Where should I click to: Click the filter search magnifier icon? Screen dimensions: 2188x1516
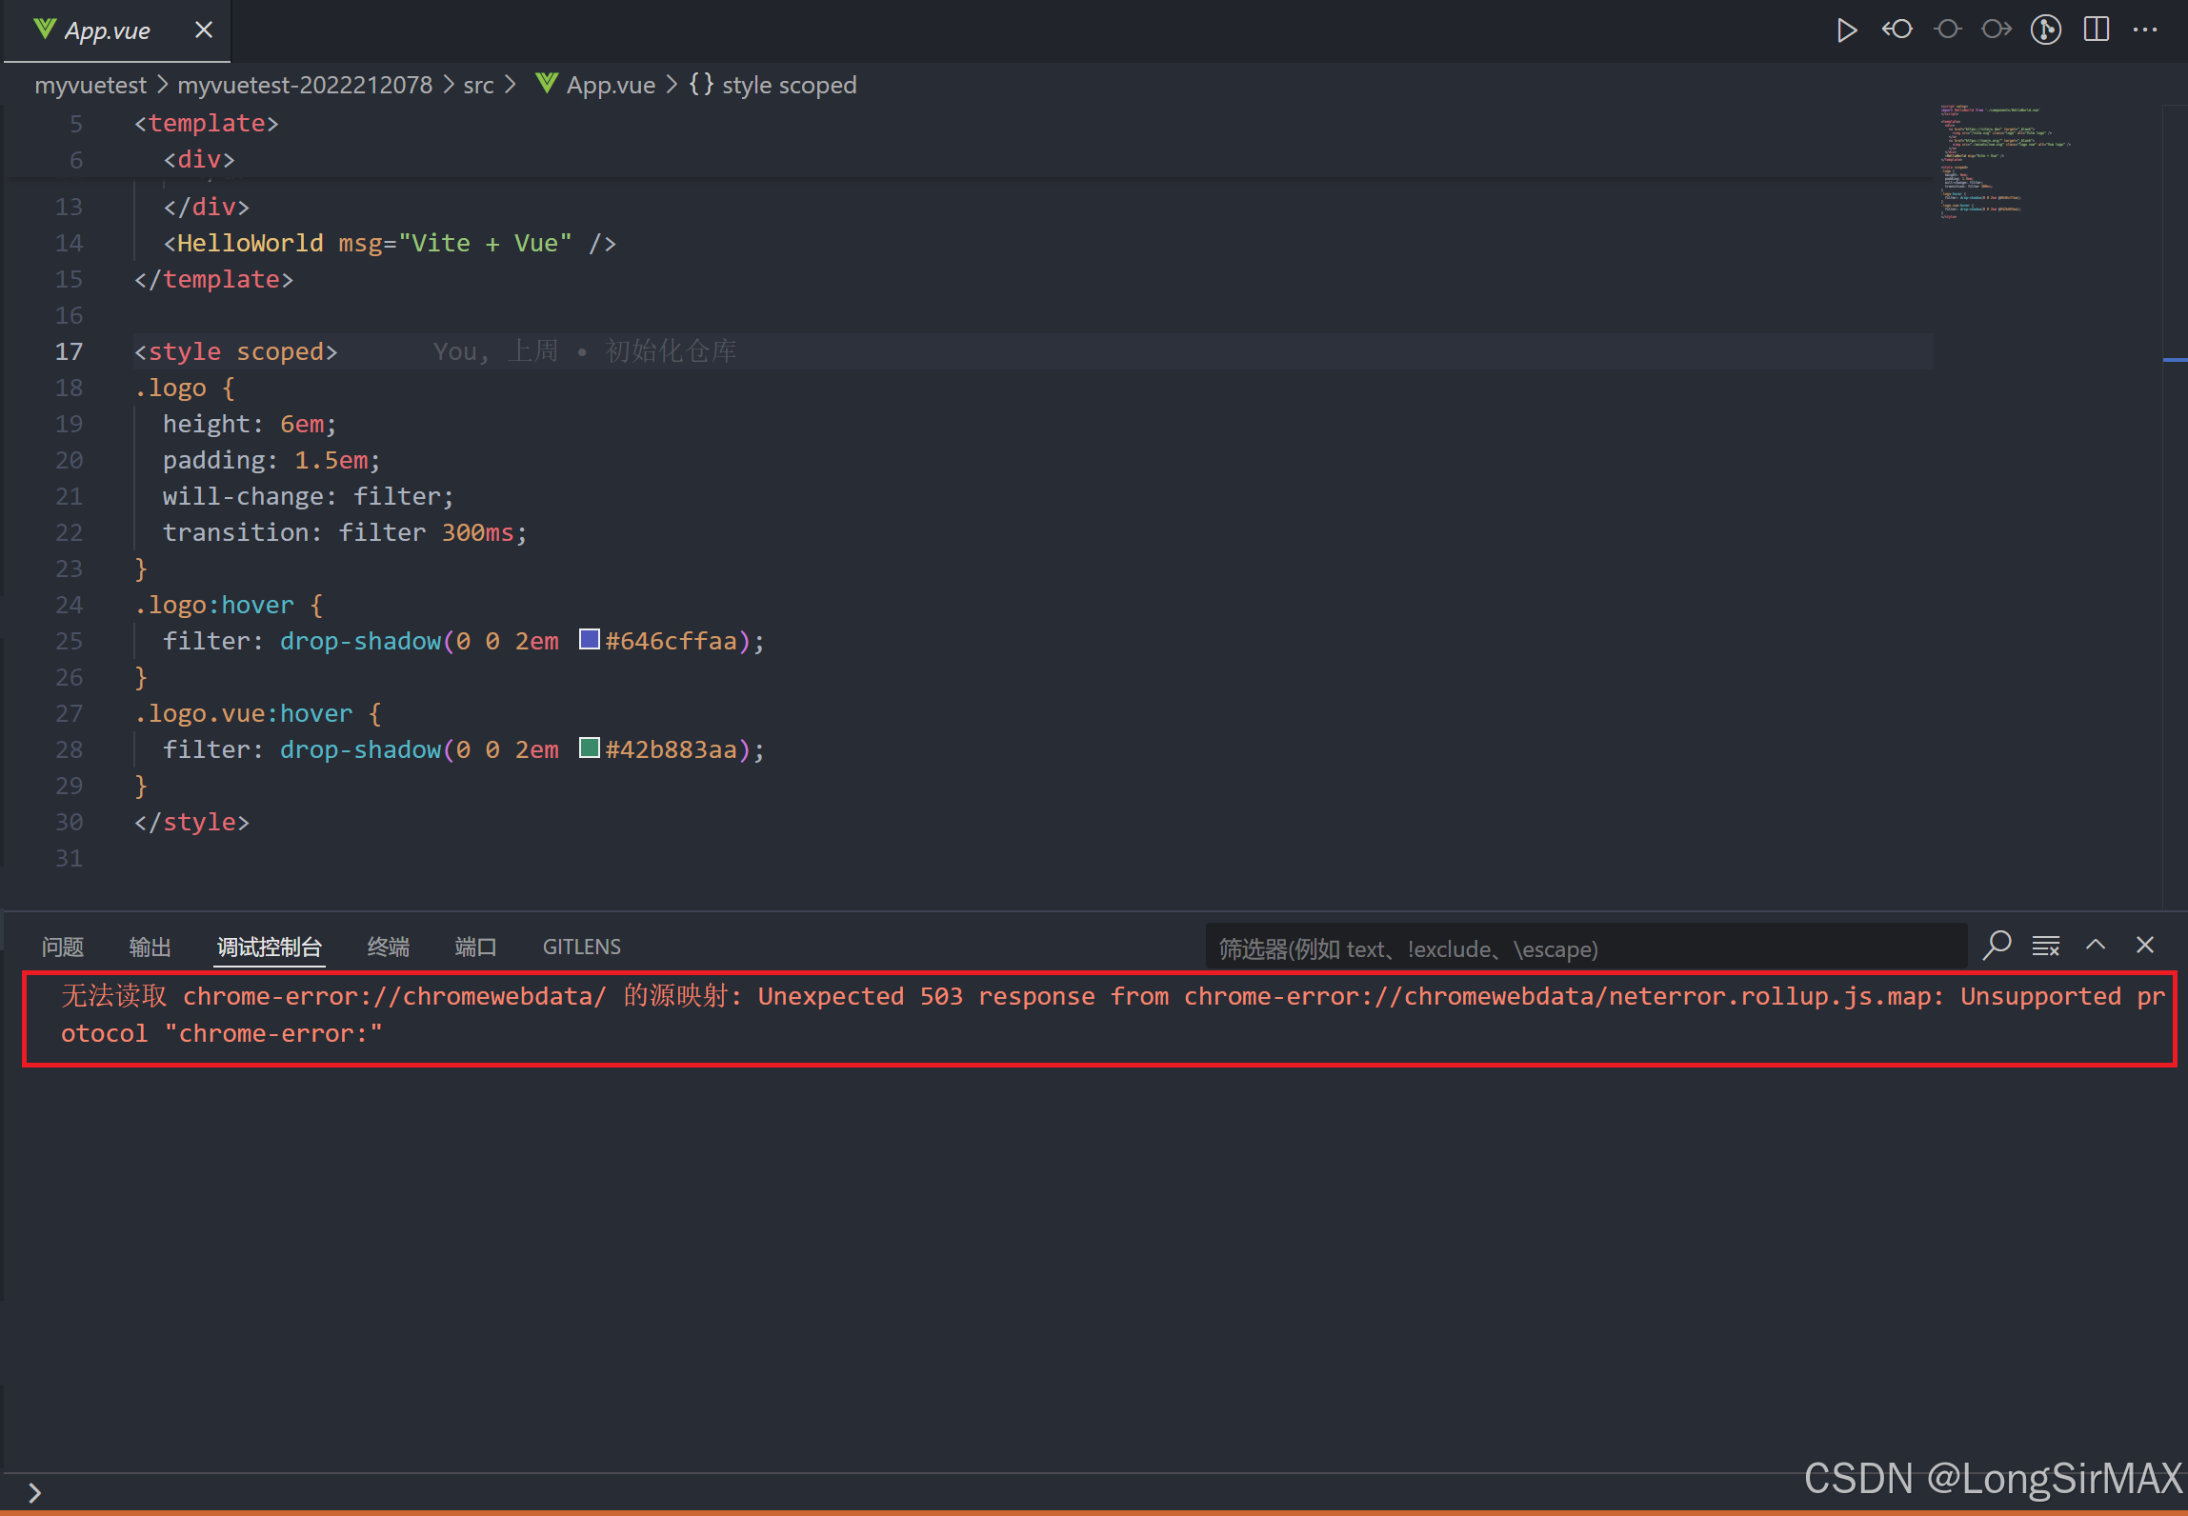click(1997, 946)
